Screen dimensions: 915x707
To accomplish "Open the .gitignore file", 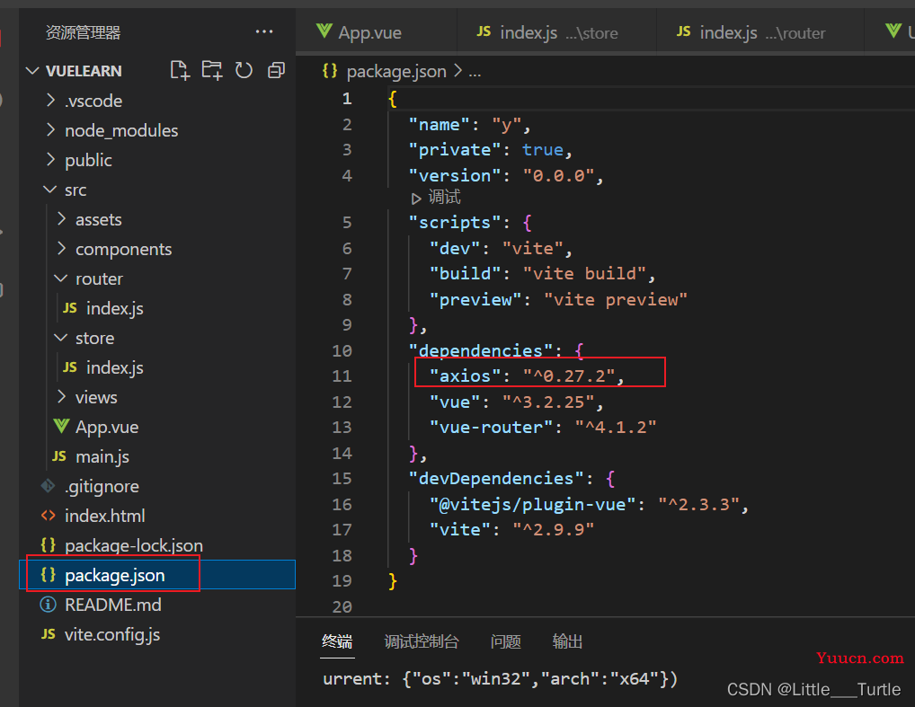I will (x=102, y=487).
